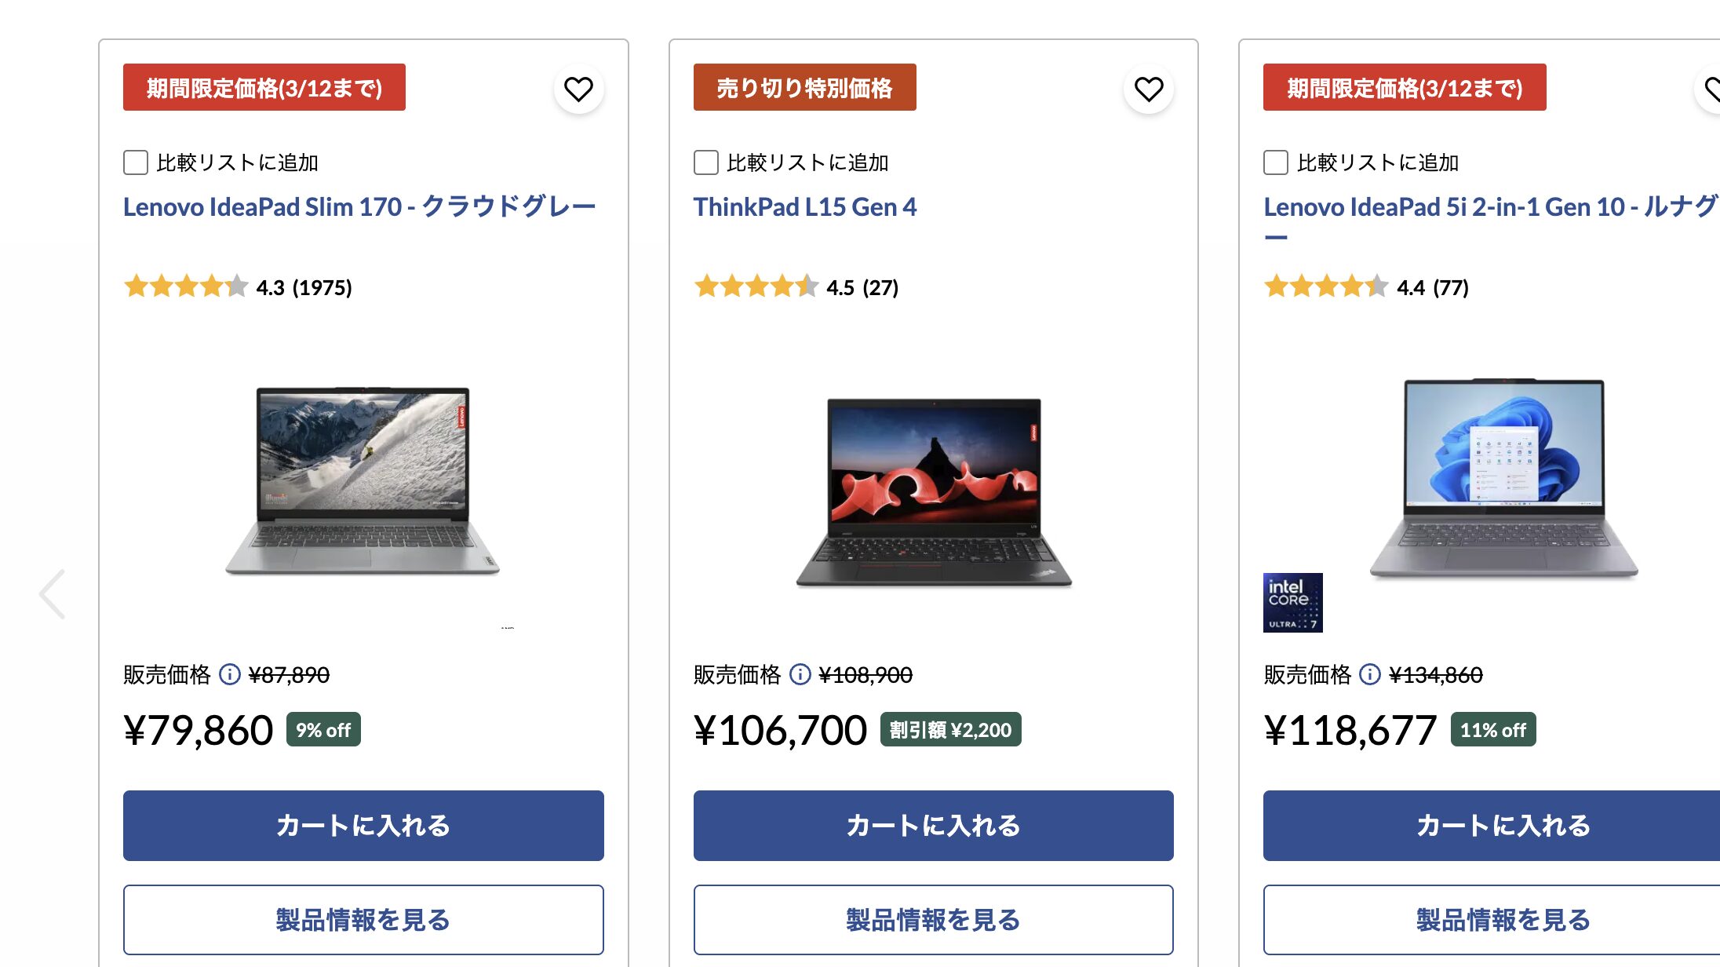Viewport: 1720px width, 967px height.
Task: Click info icon beside ¥87,890 price
Action: click(229, 674)
